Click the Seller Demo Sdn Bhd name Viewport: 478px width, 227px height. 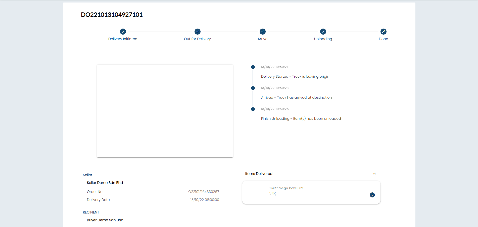(x=105, y=183)
